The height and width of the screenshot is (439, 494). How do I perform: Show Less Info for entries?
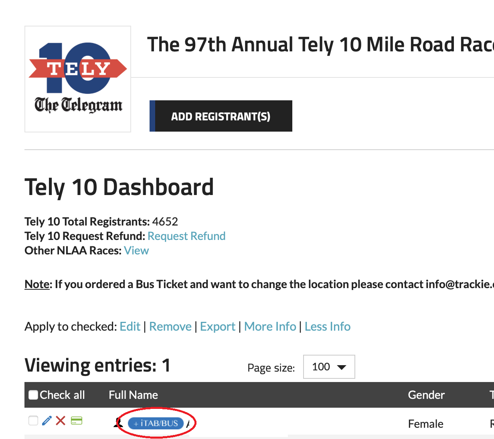tap(328, 327)
